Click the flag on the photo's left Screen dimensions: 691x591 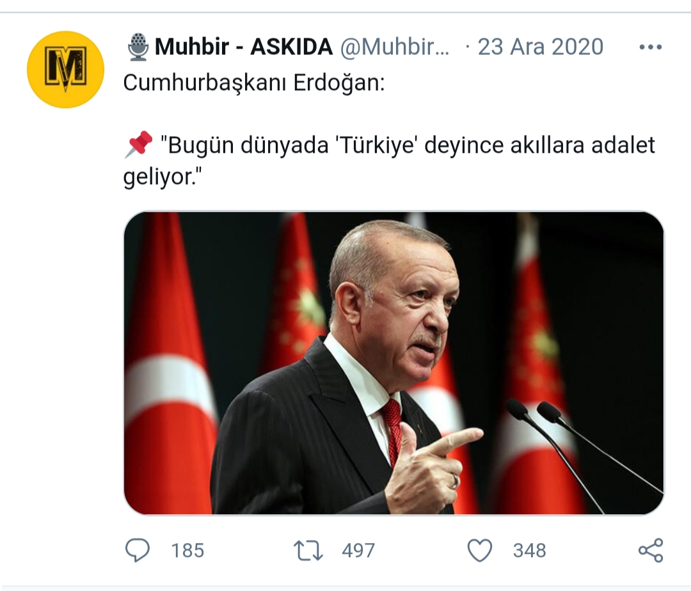tap(166, 363)
